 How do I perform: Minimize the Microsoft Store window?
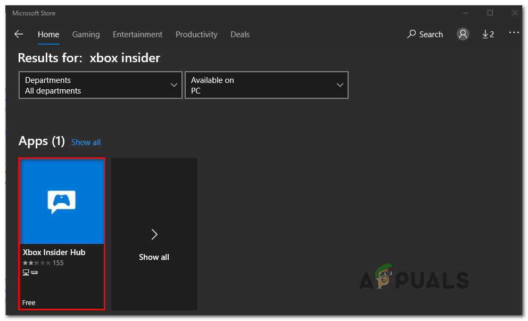466,13
